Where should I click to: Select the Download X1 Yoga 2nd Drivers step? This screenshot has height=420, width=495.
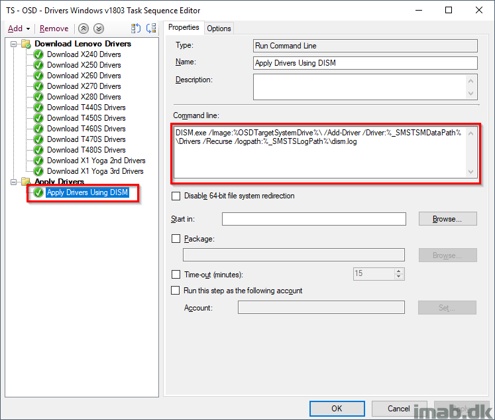[96, 161]
